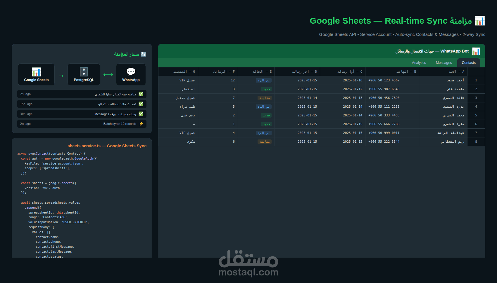Click the arrow between Google Sheets and PostgreSQL
497x283 pixels.
coord(61,76)
